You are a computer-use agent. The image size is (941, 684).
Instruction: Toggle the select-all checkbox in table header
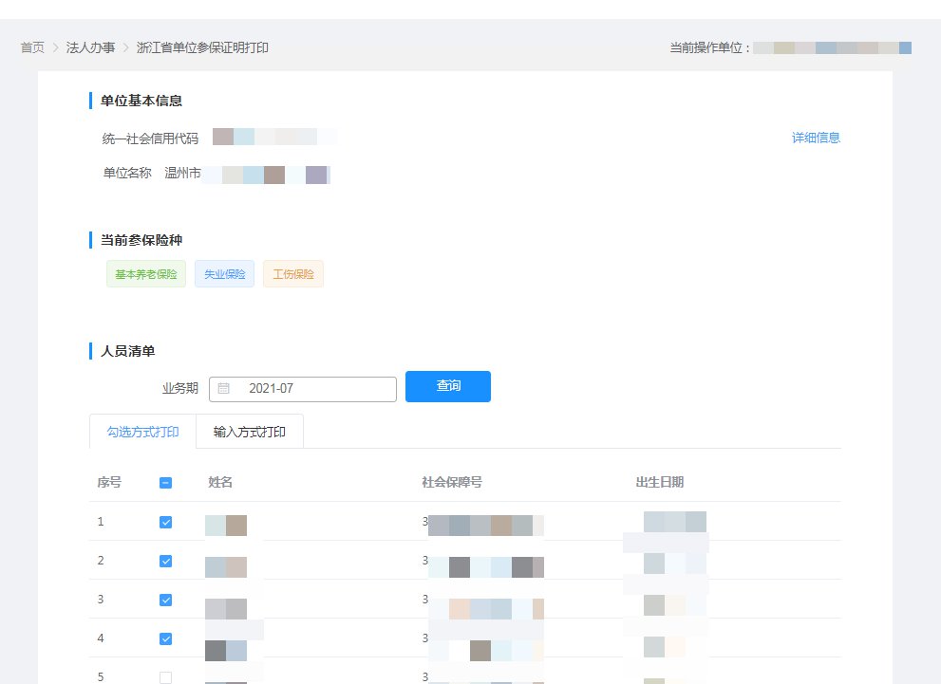click(165, 483)
